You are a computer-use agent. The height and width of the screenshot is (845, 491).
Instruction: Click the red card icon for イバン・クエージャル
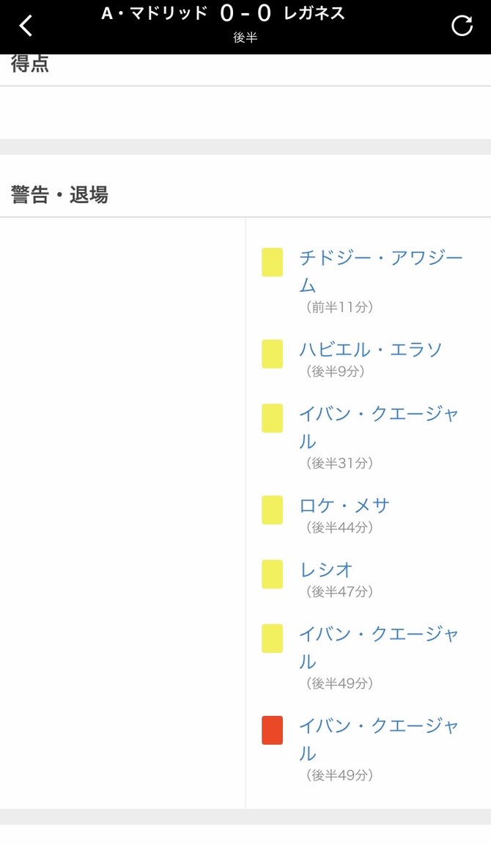pyautogui.click(x=273, y=731)
